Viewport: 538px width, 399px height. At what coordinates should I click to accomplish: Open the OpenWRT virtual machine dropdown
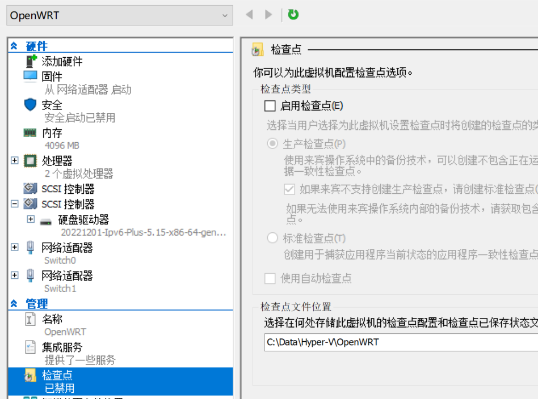pyautogui.click(x=119, y=15)
